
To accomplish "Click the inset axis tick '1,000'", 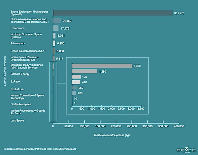I will point(92,109).
